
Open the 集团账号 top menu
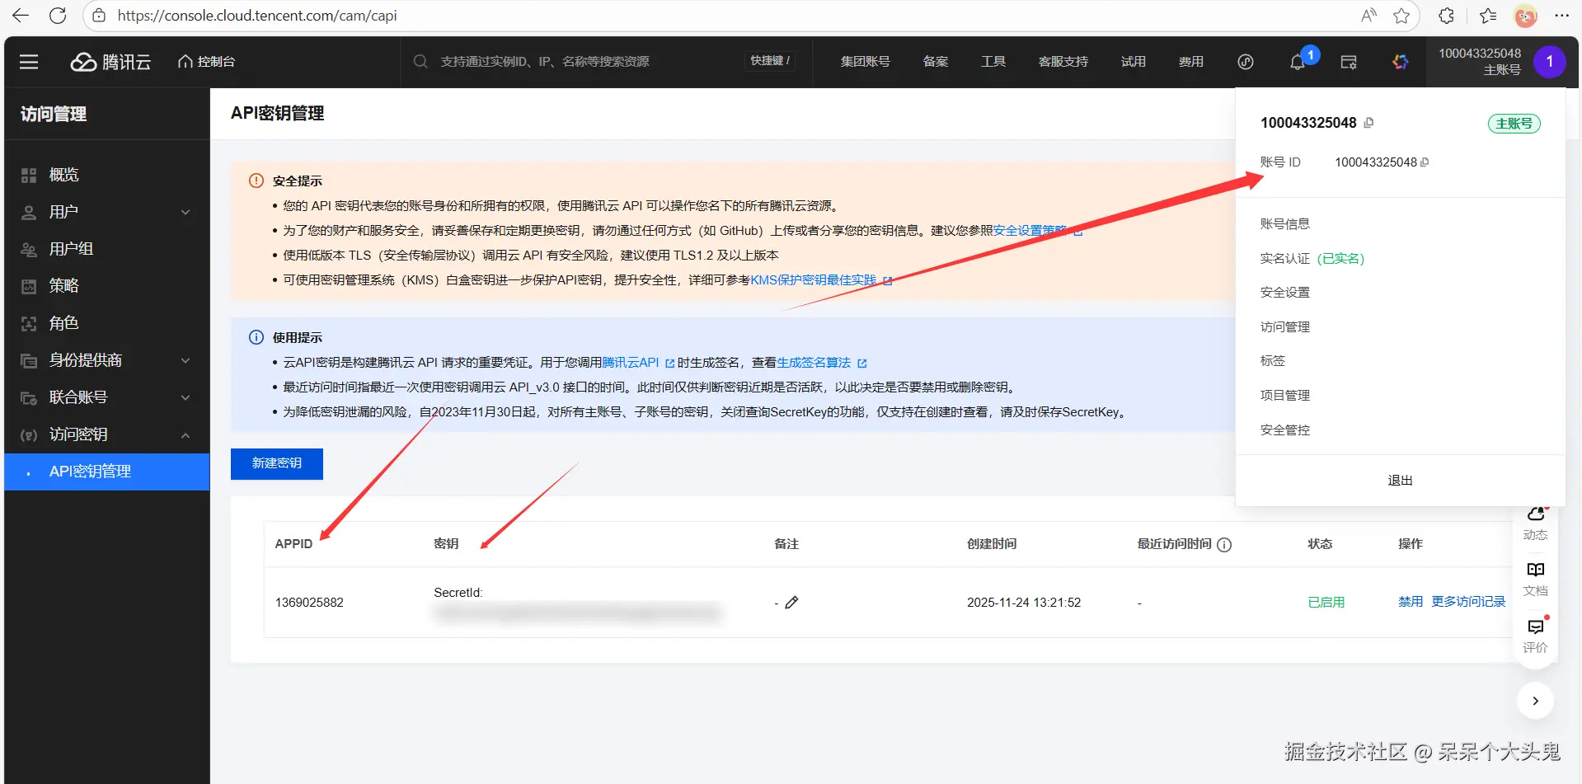[x=865, y=62]
